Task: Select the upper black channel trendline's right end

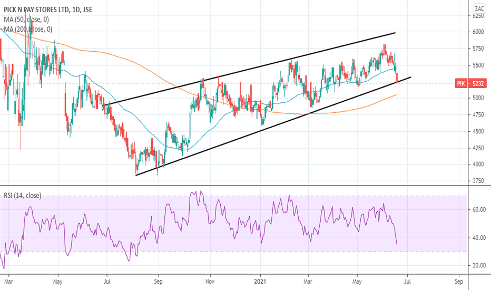Action: tap(395, 33)
